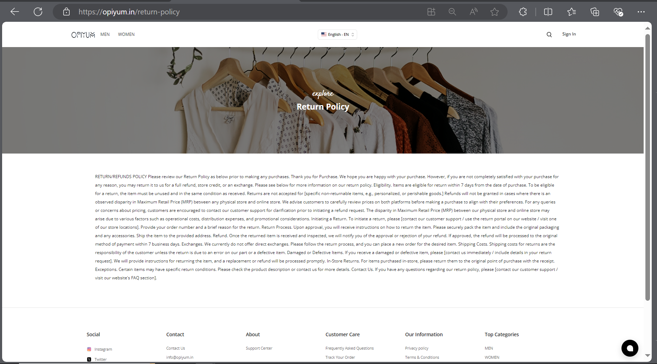The image size is (657, 364).
Task: Click the Return Policy banner heading
Action: pos(323,106)
